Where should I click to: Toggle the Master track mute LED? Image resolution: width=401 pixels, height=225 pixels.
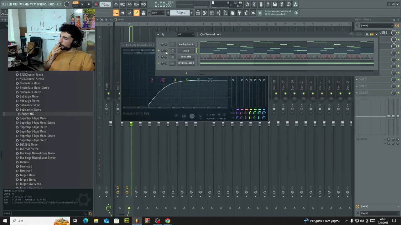(108, 93)
